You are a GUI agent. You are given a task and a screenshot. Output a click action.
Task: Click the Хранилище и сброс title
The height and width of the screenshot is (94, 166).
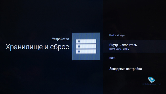[37, 47]
